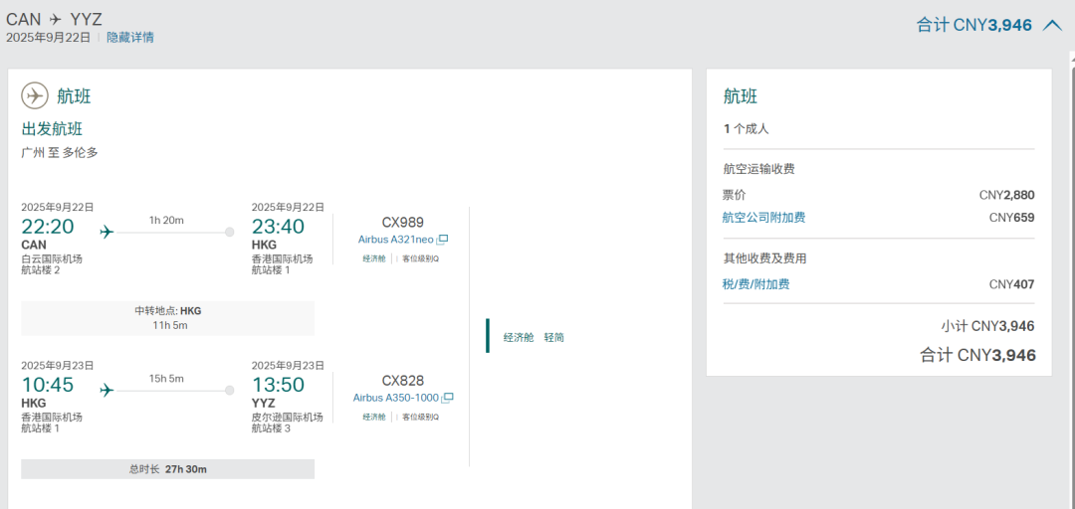Click the airplane icon between CAN and YYZ header
This screenshot has width=1075, height=509.
[55, 19]
